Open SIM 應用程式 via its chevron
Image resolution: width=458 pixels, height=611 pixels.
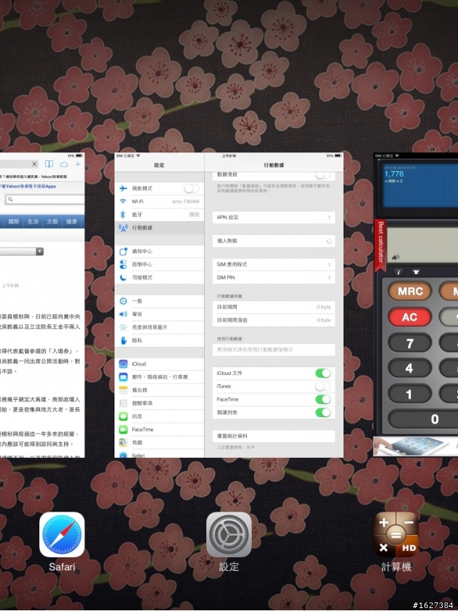tap(329, 265)
